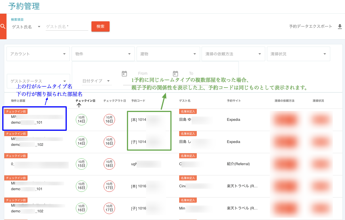Open the 清掃の依頼方法 filter dropdown
Screen dimensions: 345x220
tap(233, 54)
